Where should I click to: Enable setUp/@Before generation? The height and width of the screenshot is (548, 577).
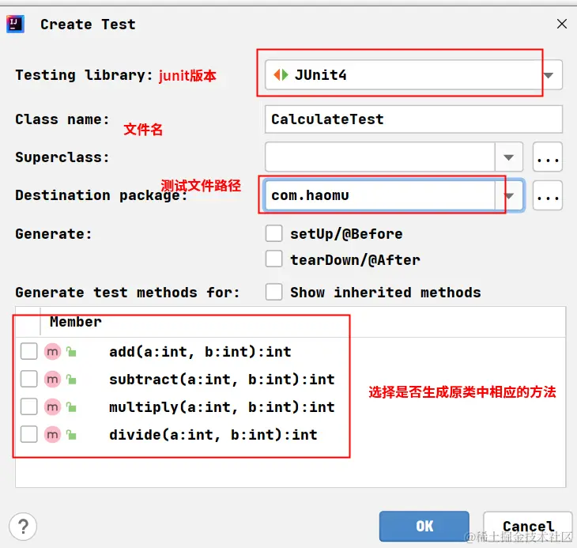coord(273,234)
